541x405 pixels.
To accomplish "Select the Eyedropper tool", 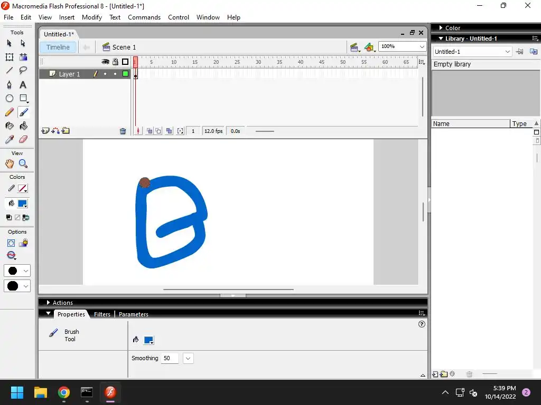I will pos(10,139).
